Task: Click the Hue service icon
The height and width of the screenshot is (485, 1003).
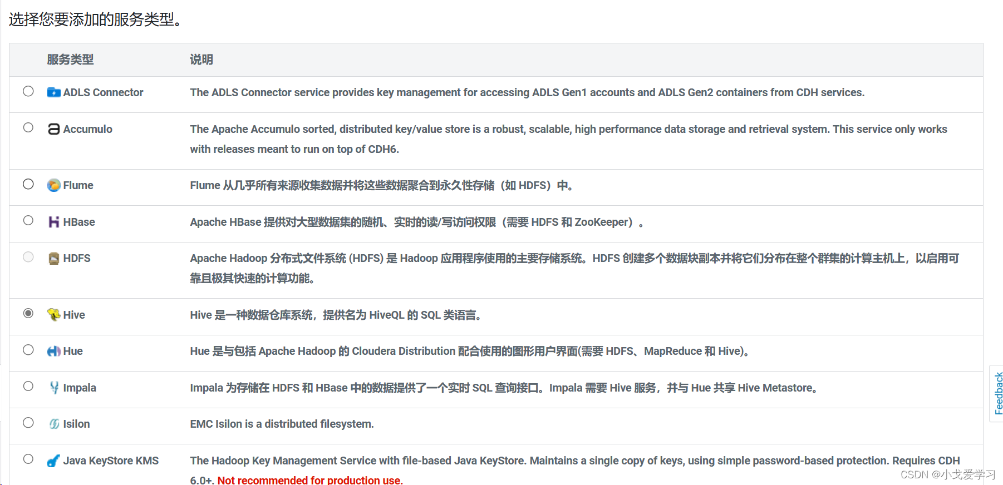Action: pyautogui.click(x=53, y=351)
